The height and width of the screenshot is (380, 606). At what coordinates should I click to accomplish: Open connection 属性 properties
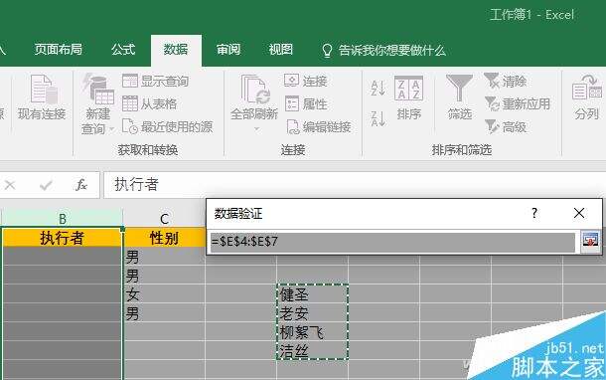tap(306, 103)
